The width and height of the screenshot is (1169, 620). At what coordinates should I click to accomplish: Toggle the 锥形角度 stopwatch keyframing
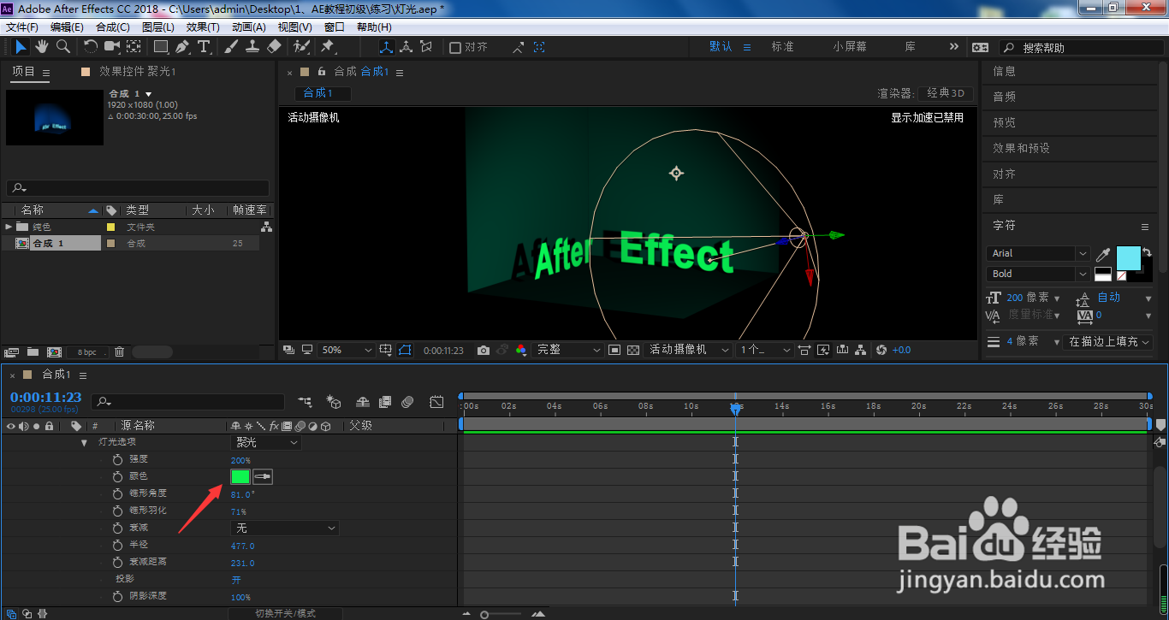tap(118, 494)
